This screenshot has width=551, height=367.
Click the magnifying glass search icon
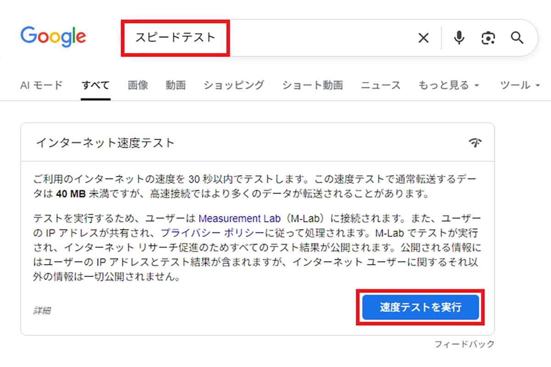coord(517,38)
